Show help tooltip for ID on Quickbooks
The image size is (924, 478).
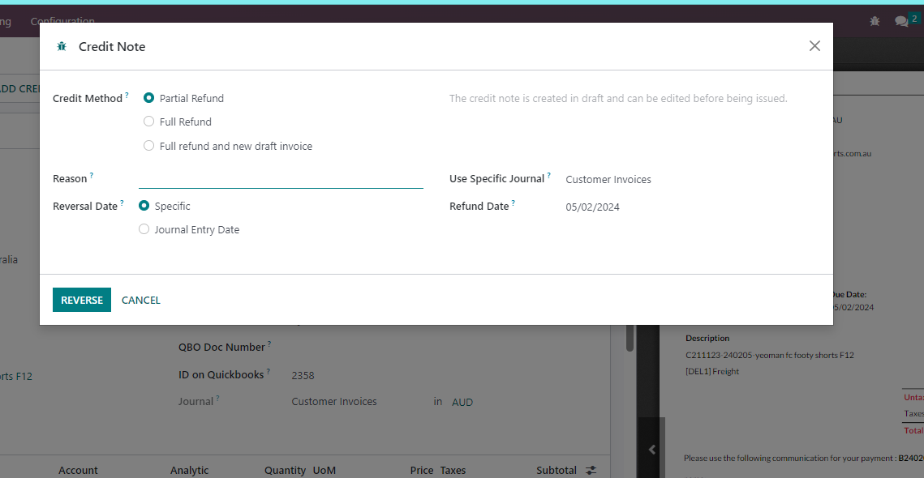(x=269, y=371)
